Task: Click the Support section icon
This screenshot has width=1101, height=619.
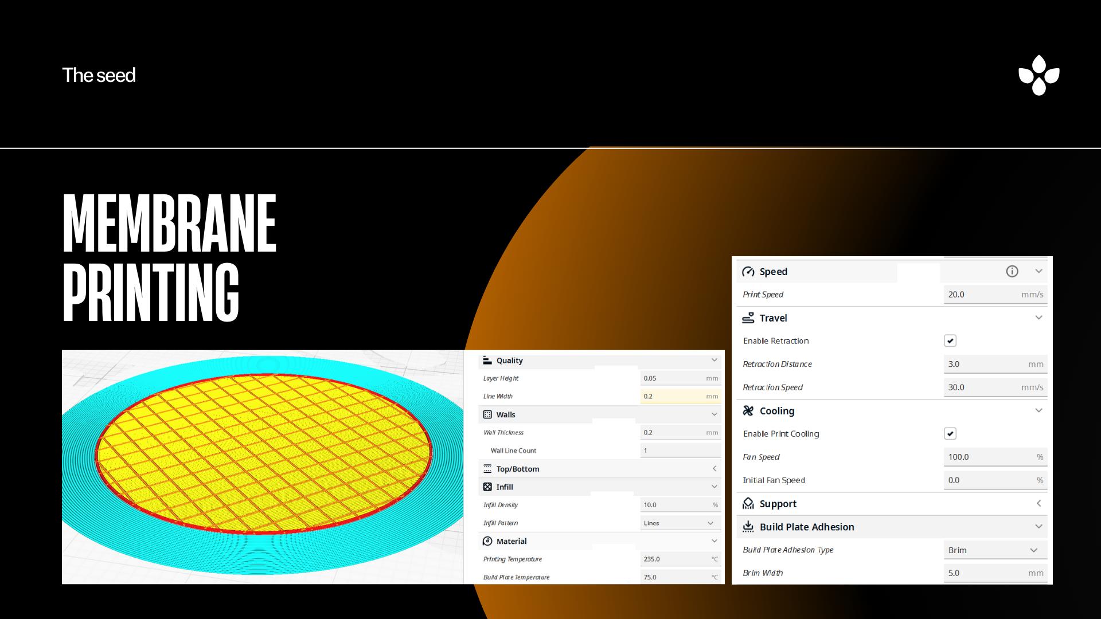Action: pos(748,504)
